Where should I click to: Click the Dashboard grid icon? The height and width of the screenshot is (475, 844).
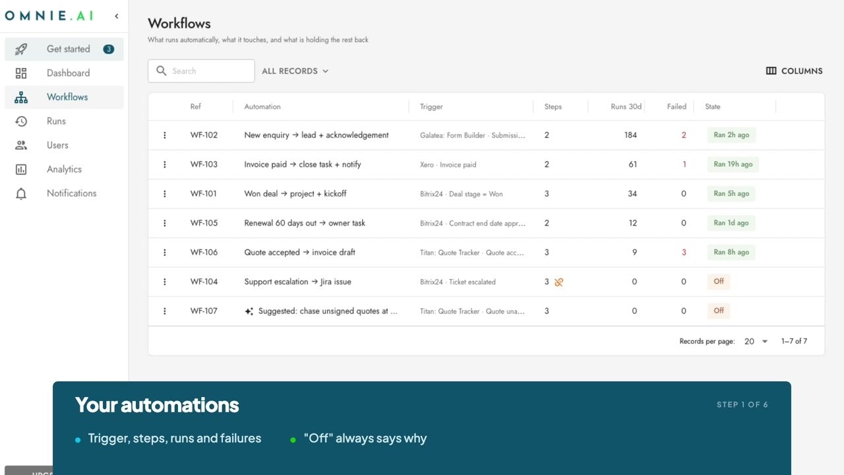pyautogui.click(x=21, y=73)
